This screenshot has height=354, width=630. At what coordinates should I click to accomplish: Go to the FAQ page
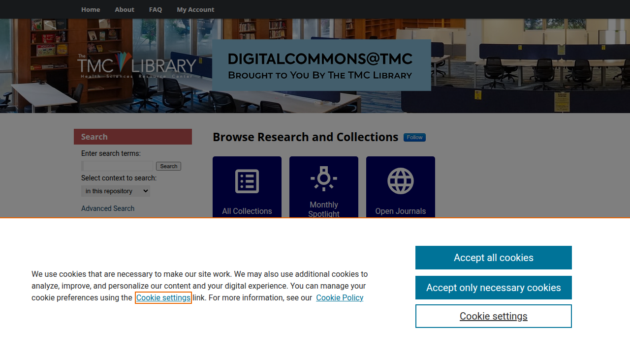click(x=156, y=9)
